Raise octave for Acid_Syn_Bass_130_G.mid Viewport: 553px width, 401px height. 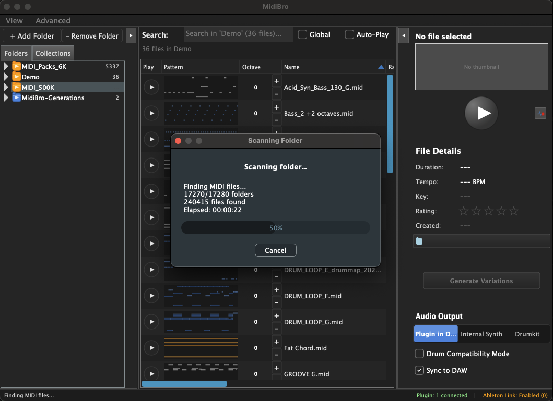pyautogui.click(x=277, y=81)
